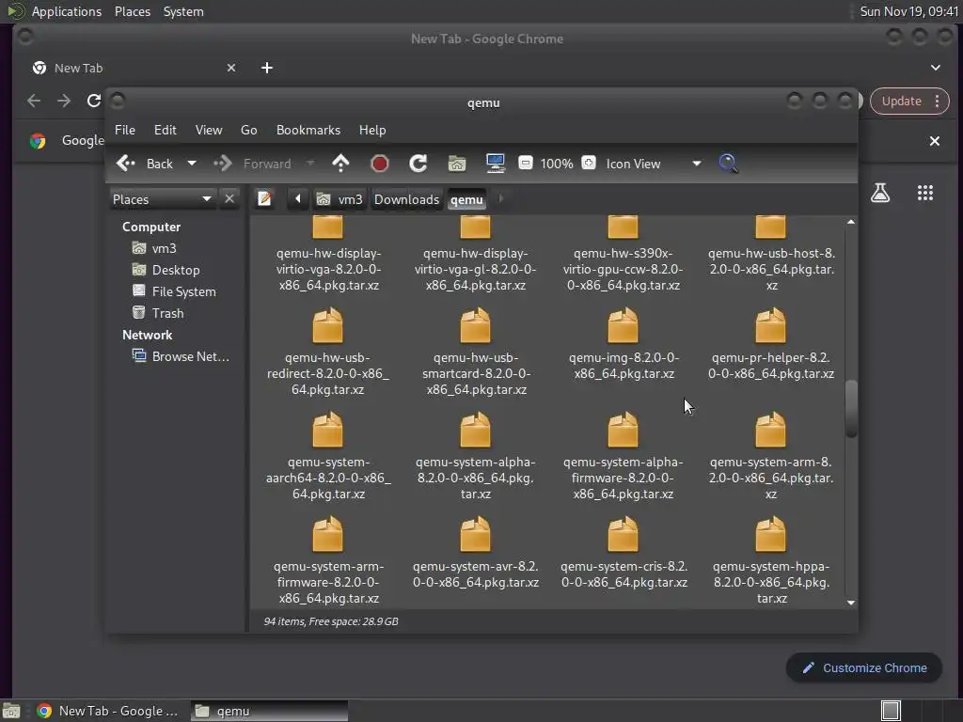This screenshot has height=722, width=963.
Task: Open Google apps grid in Chrome
Action: pyautogui.click(x=925, y=193)
